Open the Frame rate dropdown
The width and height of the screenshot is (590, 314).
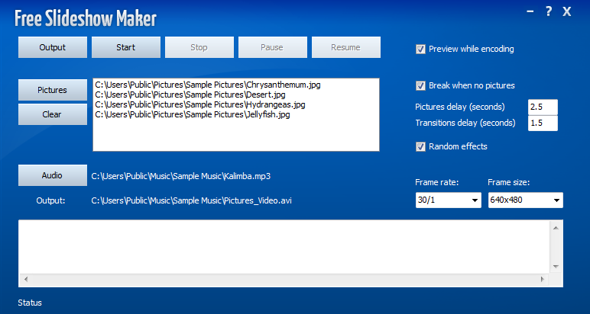pos(448,200)
